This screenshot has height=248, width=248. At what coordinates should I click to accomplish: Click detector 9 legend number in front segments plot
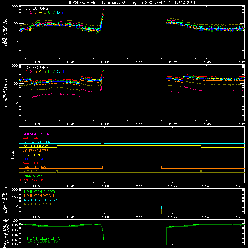coord(63,12)
